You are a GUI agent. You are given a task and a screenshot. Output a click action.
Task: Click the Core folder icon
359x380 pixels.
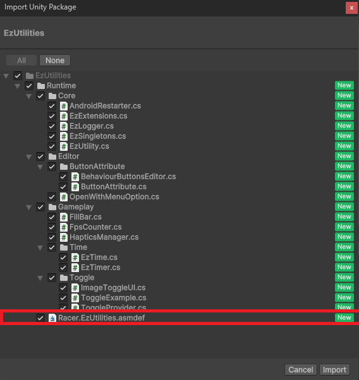[x=52, y=96]
